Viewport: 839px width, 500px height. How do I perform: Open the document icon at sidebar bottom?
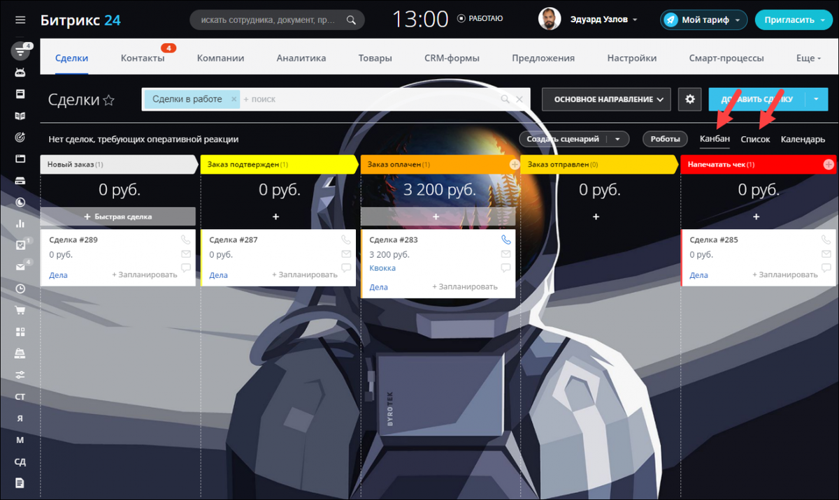pos(20,483)
